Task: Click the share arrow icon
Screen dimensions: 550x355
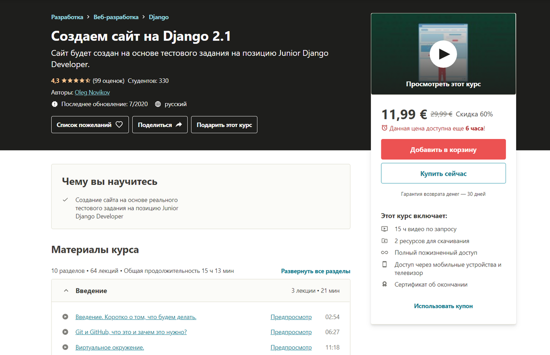Action: [179, 125]
